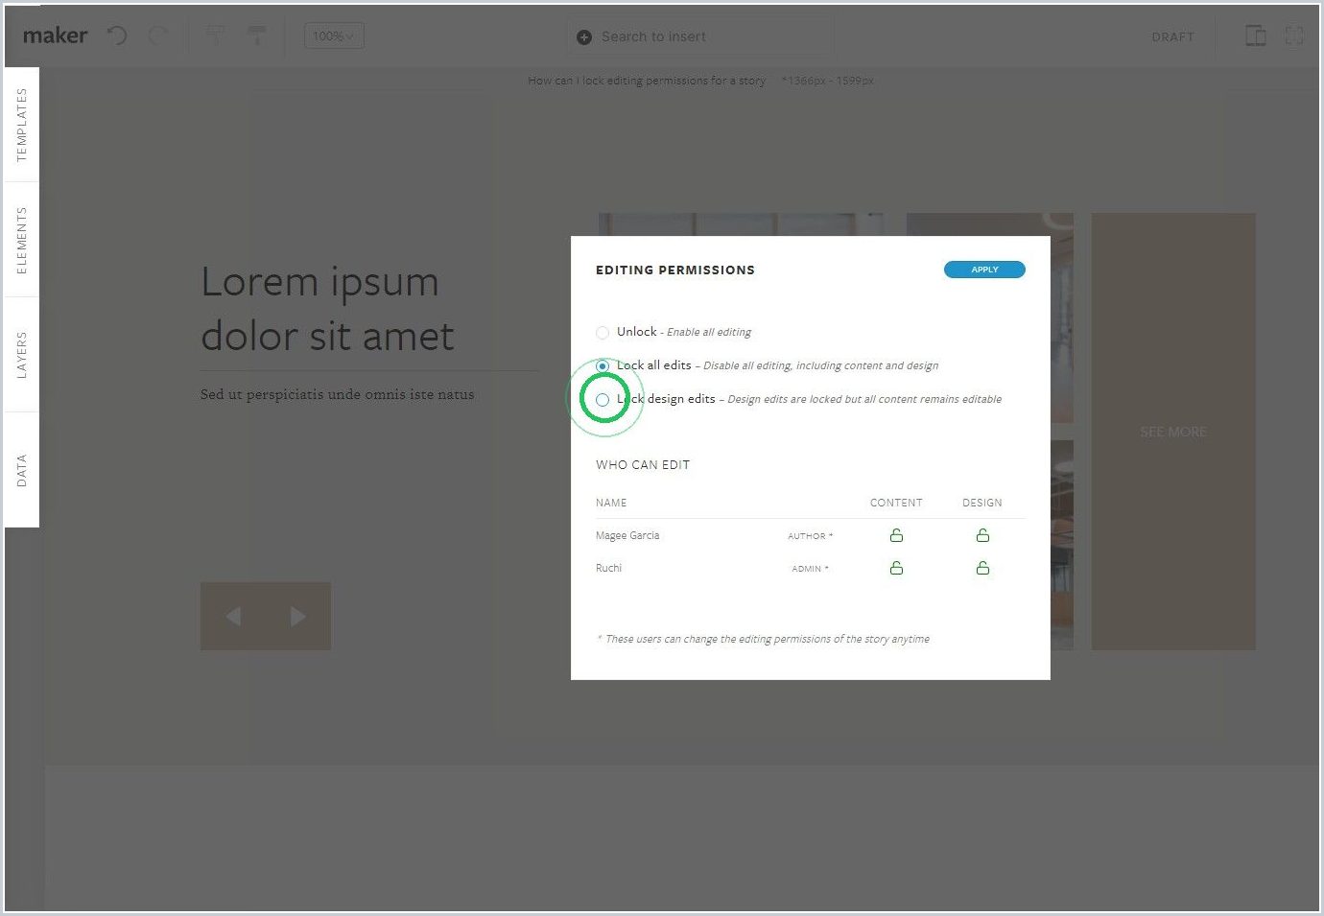This screenshot has height=916, width=1324.
Task: Toggle Ruchi's design lock icon
Action: pyautogui.click(x=982, y=568)
